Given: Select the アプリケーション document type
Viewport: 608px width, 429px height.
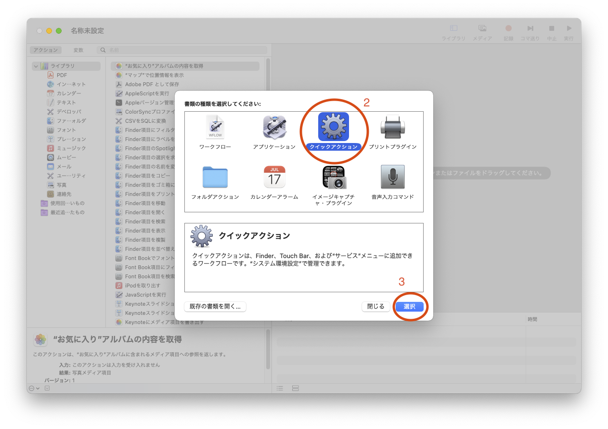Looking at the screenshot, I should (274, 128).
